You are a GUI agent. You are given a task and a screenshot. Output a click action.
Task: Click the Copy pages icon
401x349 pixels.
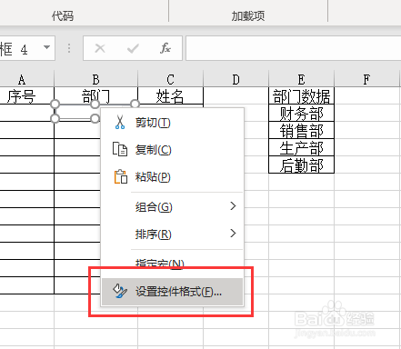120,149
